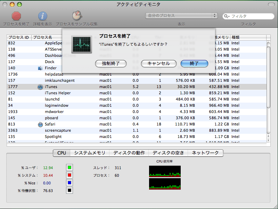The height and width of the screenshot is (209, 278).
Task: Switch to the CPU tab
Action: point(62,153)
